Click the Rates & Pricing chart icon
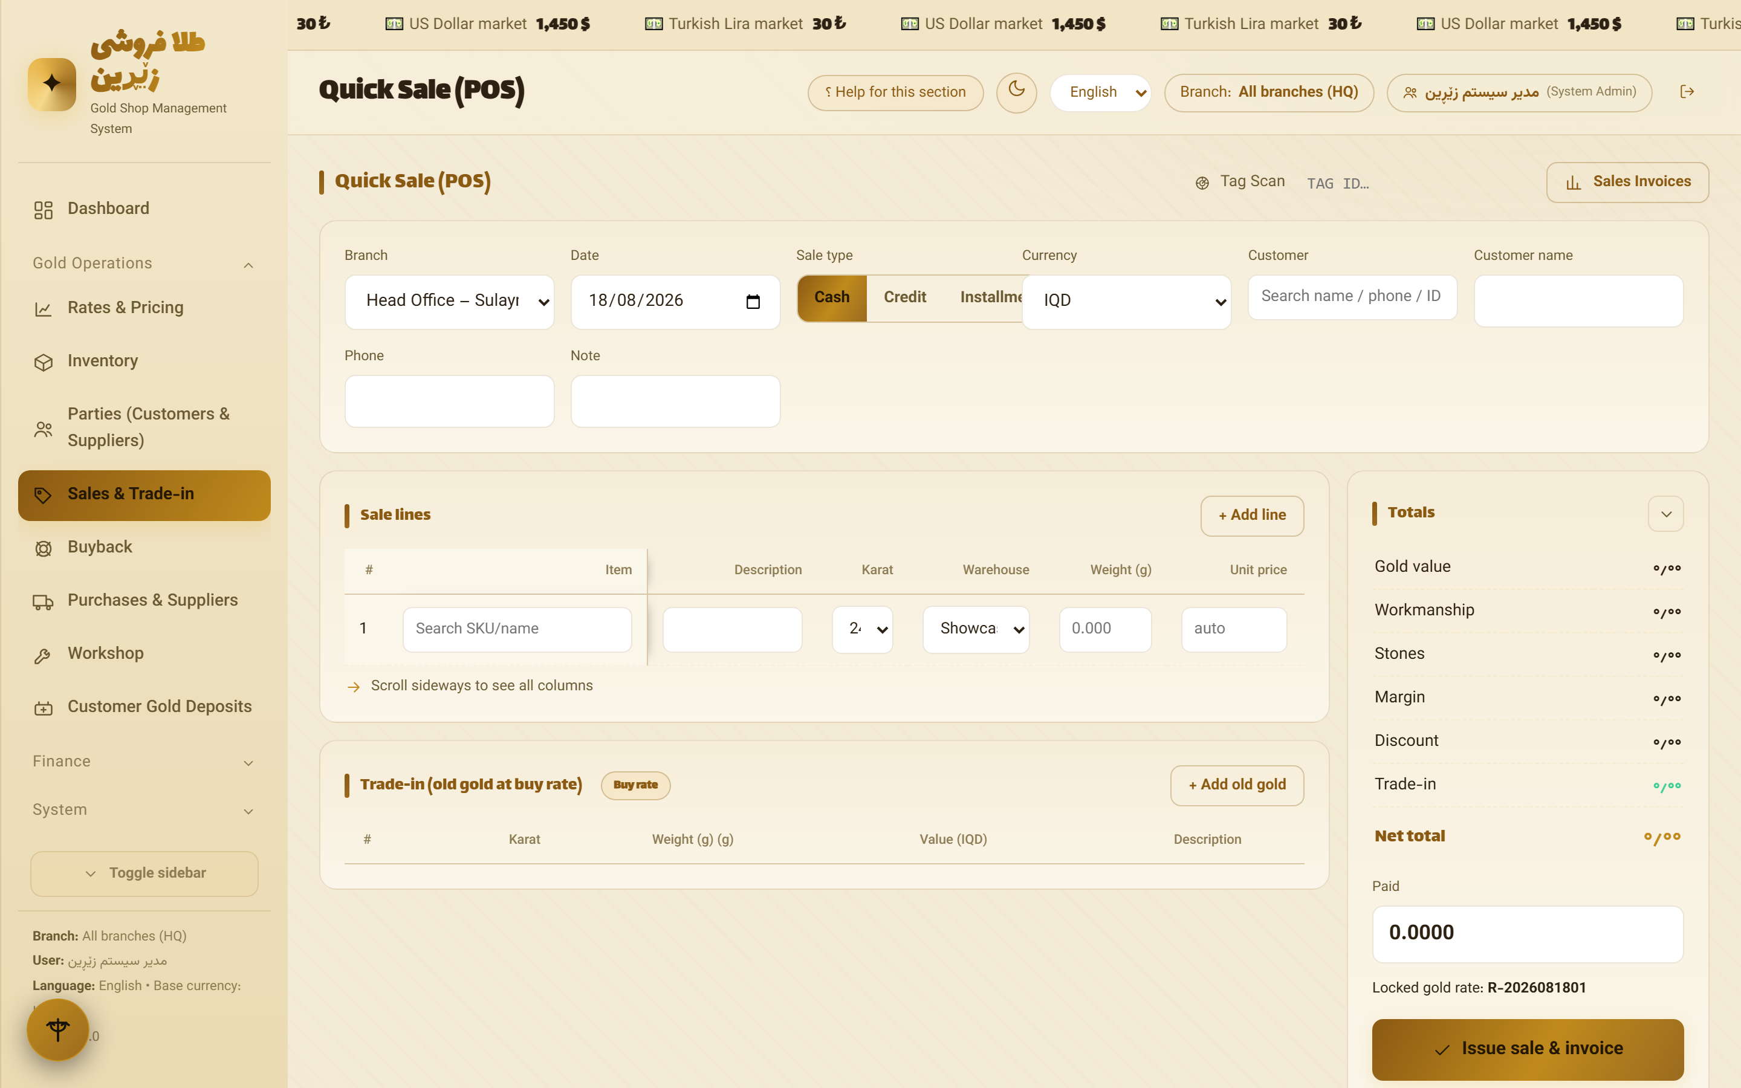The image size is (1741, 1088). [43, 309]
